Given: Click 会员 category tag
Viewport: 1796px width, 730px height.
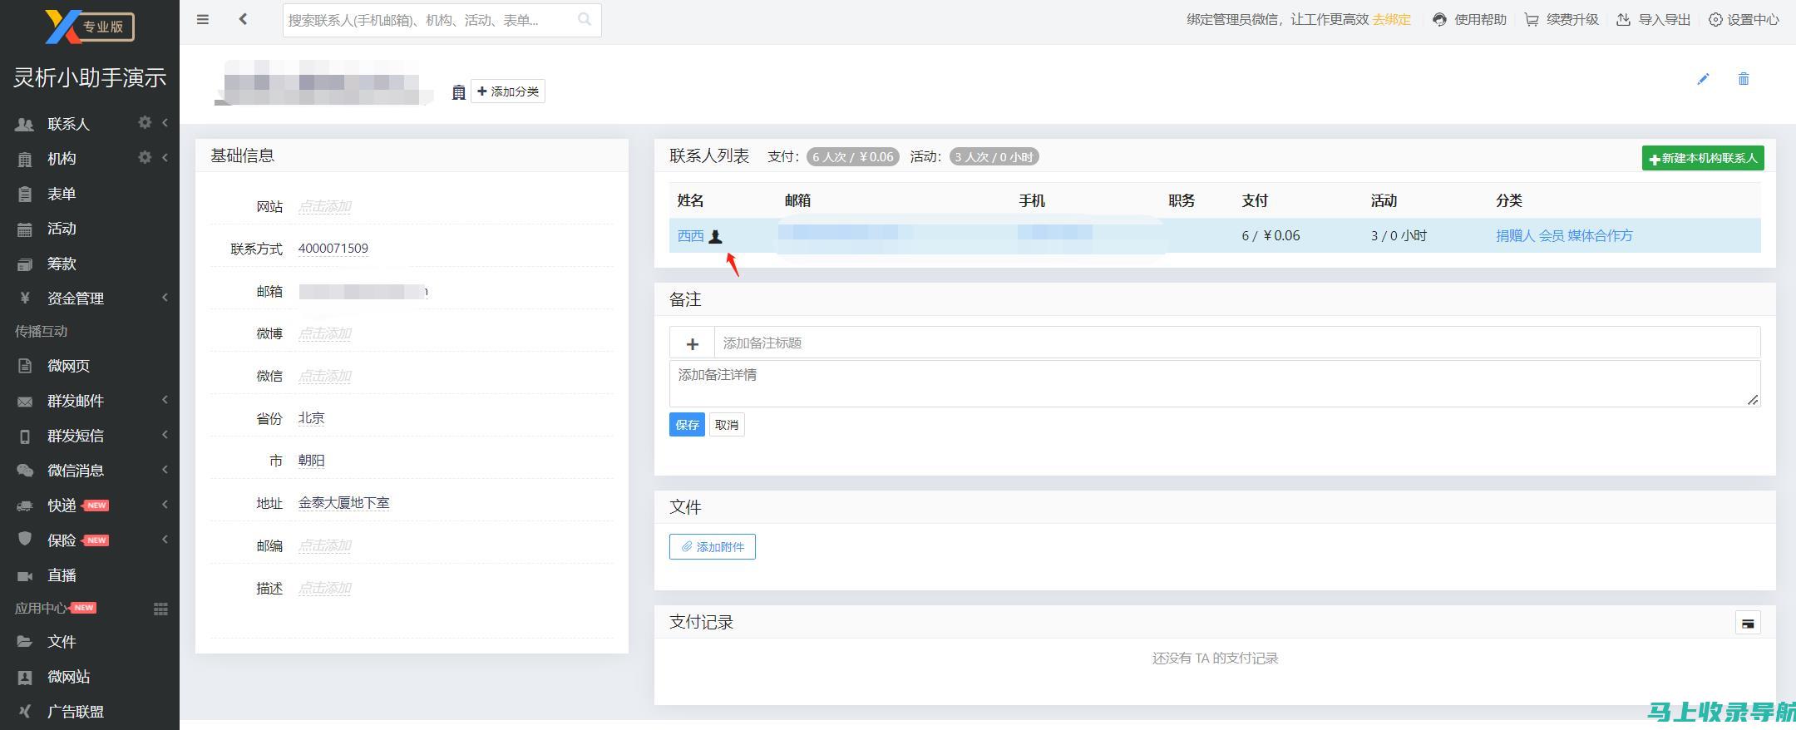Looking at the screenshot, I should tap(1552, 236).
